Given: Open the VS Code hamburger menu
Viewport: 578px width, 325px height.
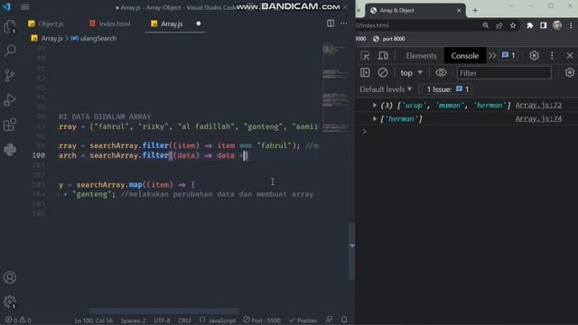Looking at the screenshot, I should pyautogui.click(x=24, y=7).
